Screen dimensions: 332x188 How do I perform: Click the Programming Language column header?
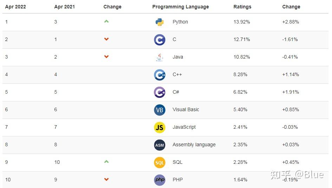(181, 7)
